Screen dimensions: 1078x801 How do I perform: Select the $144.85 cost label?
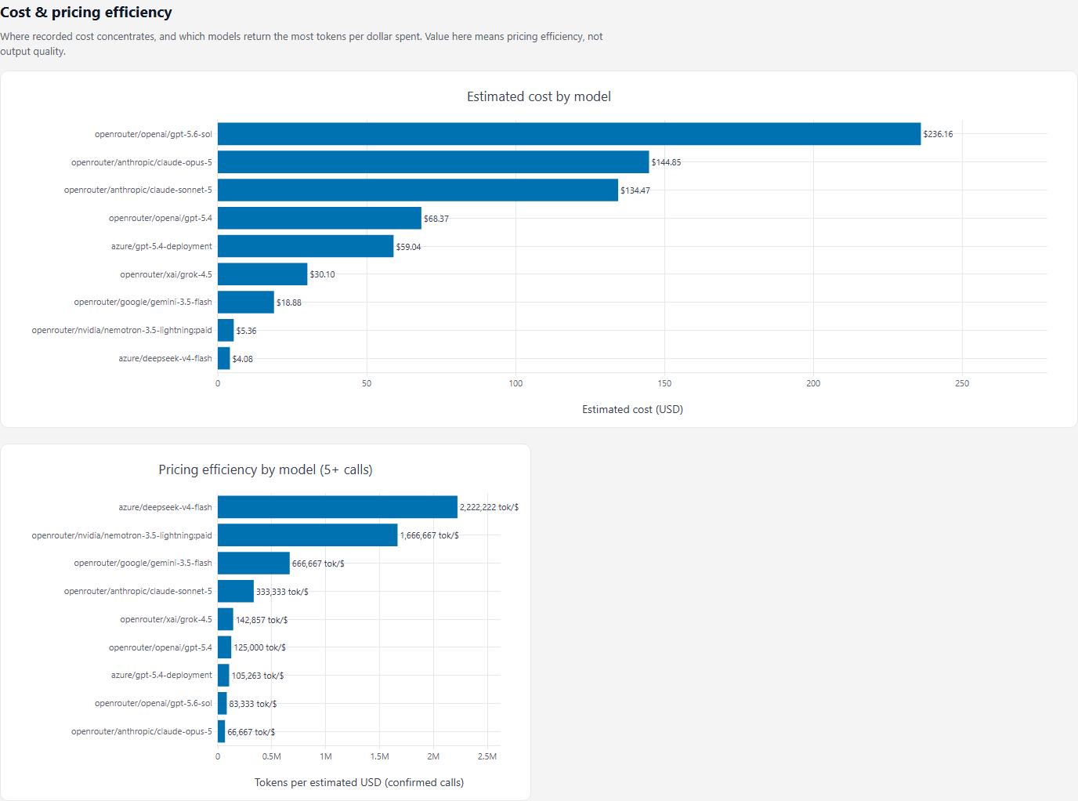pyautogui.click(x=666, y=162)
